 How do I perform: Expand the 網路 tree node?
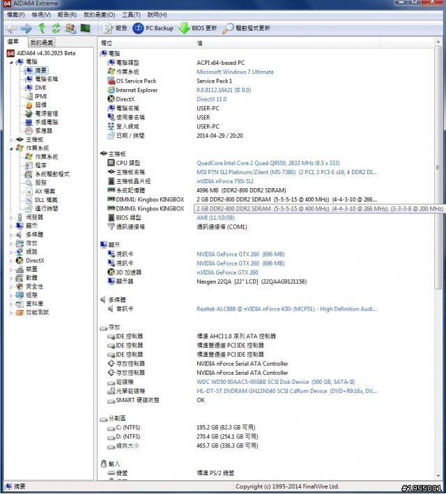tap(11, 252)
